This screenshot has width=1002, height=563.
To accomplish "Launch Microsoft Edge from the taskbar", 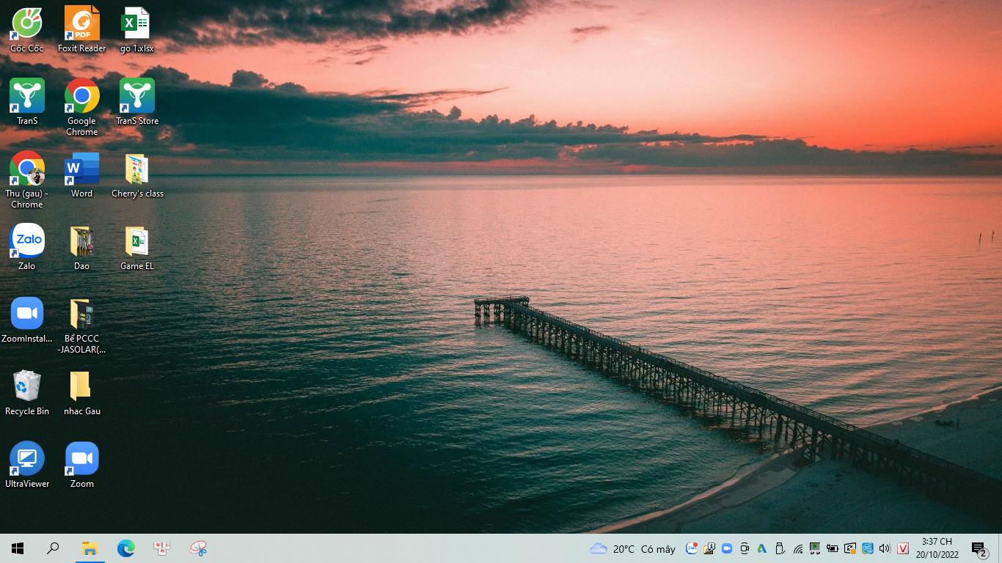I will 126,548.
